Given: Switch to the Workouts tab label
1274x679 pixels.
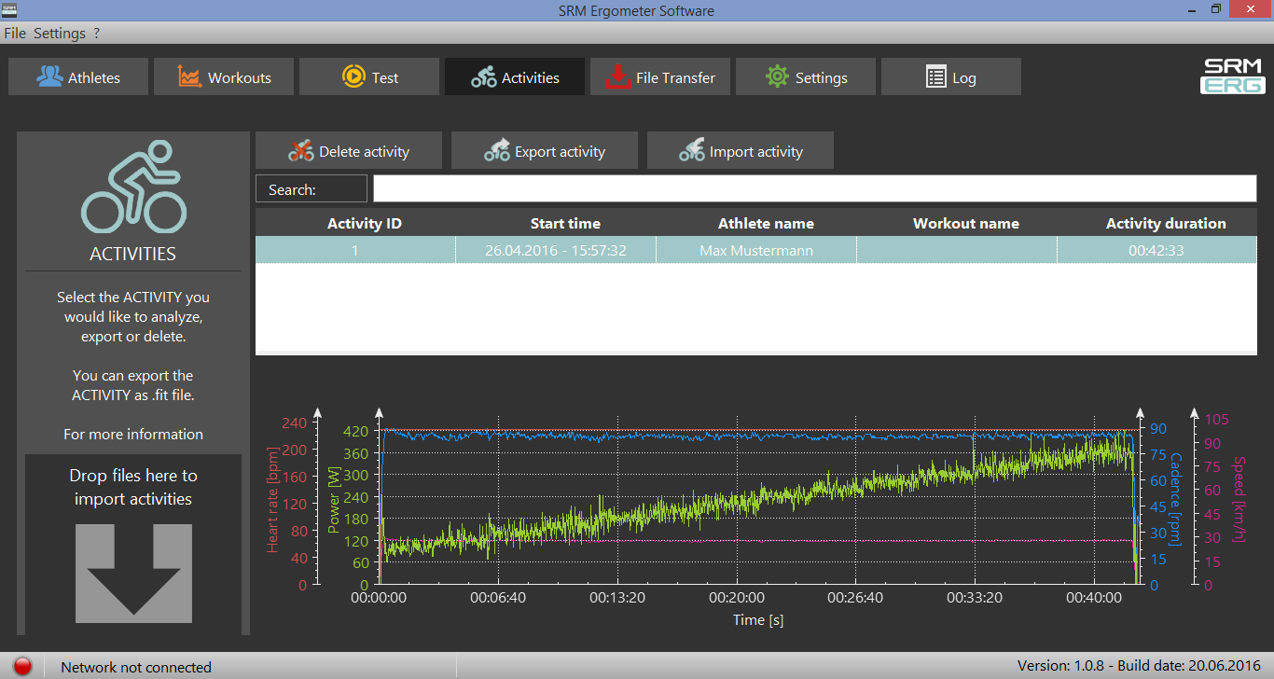Looking at the screenshot, I should 240,78.
